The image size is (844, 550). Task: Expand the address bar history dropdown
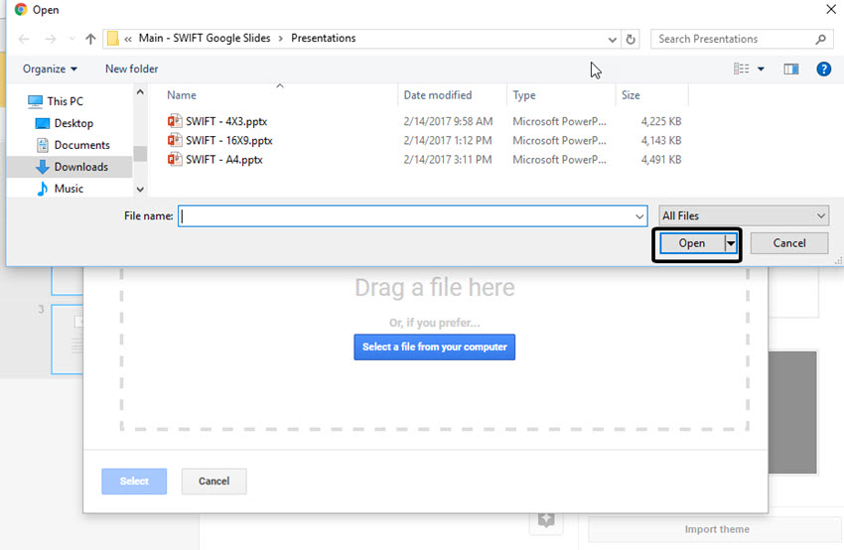pos(612,40)
